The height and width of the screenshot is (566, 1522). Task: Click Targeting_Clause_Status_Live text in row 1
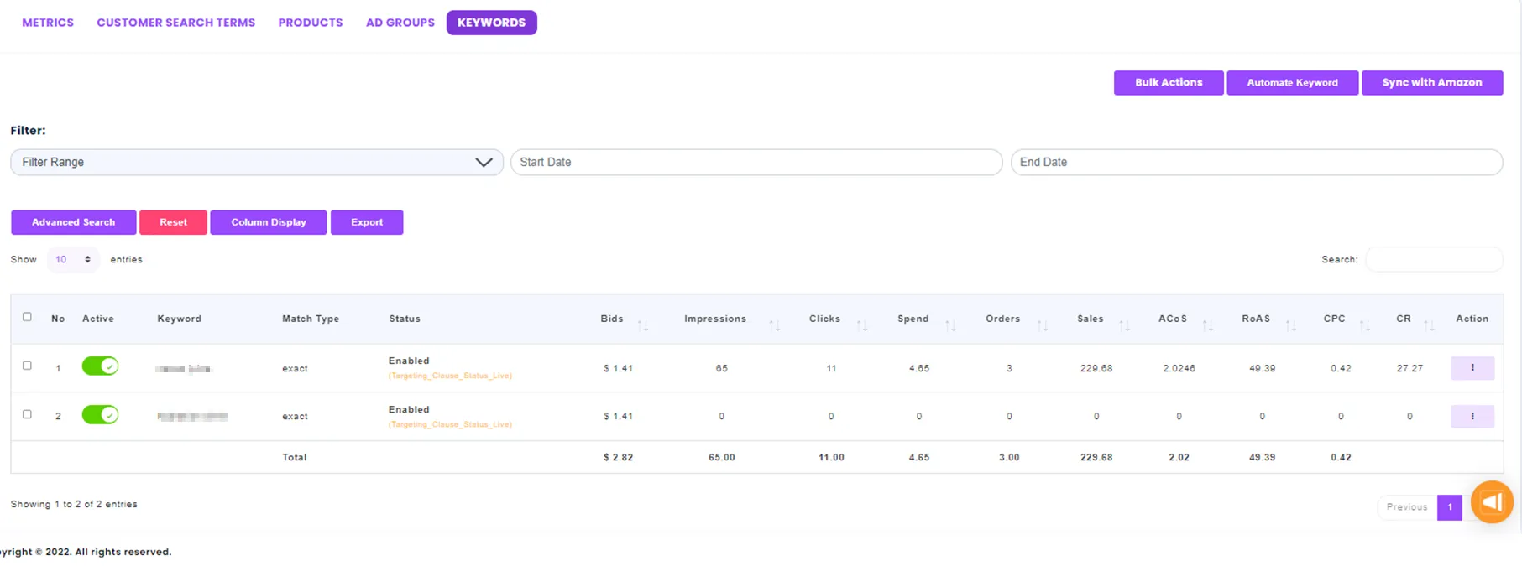[x=450, y=376]
